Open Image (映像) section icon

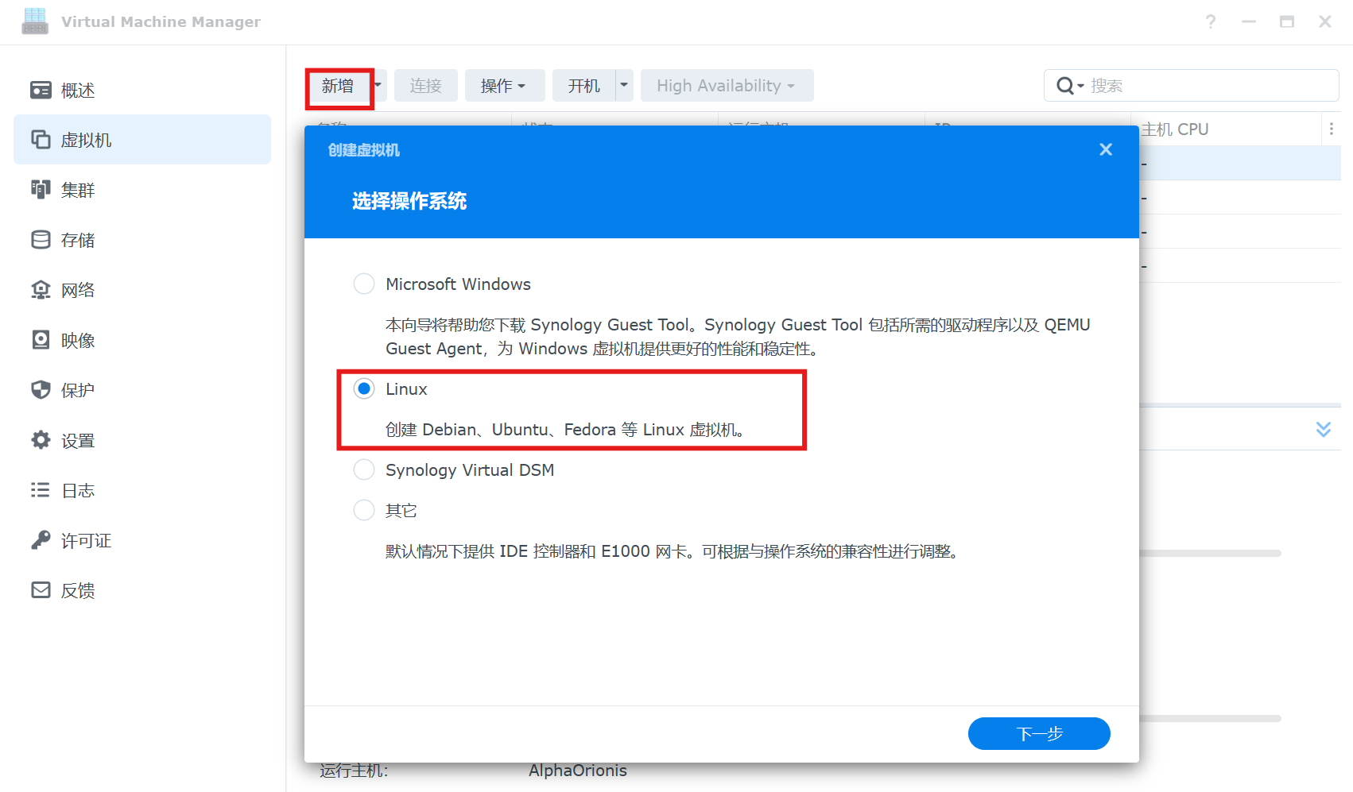[41, 340]
